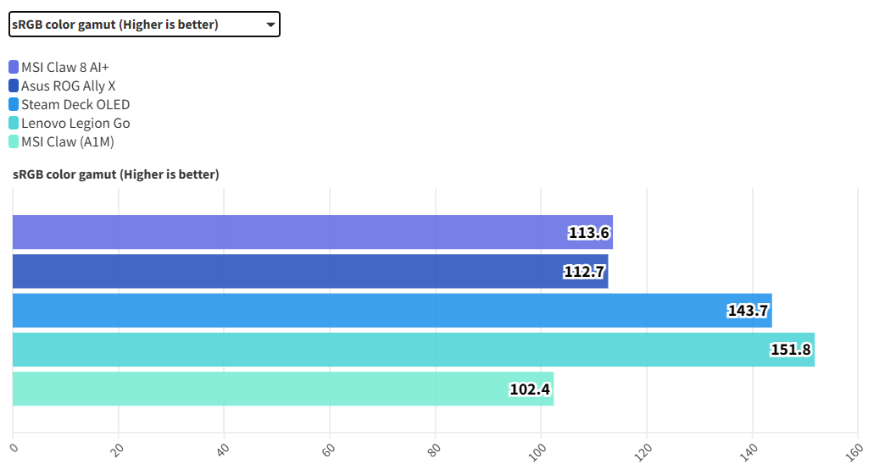Open the sRGB color gamut dropdown
This screenshot has height=475, width=874.
click(x=143, y=25)
